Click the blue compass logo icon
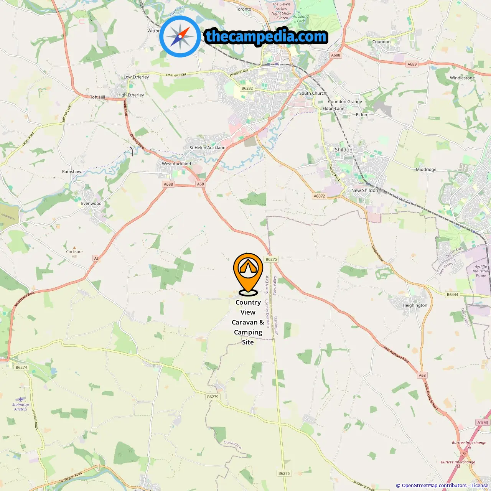The width and height of the screenshot is (491, 491). (180, 36)
